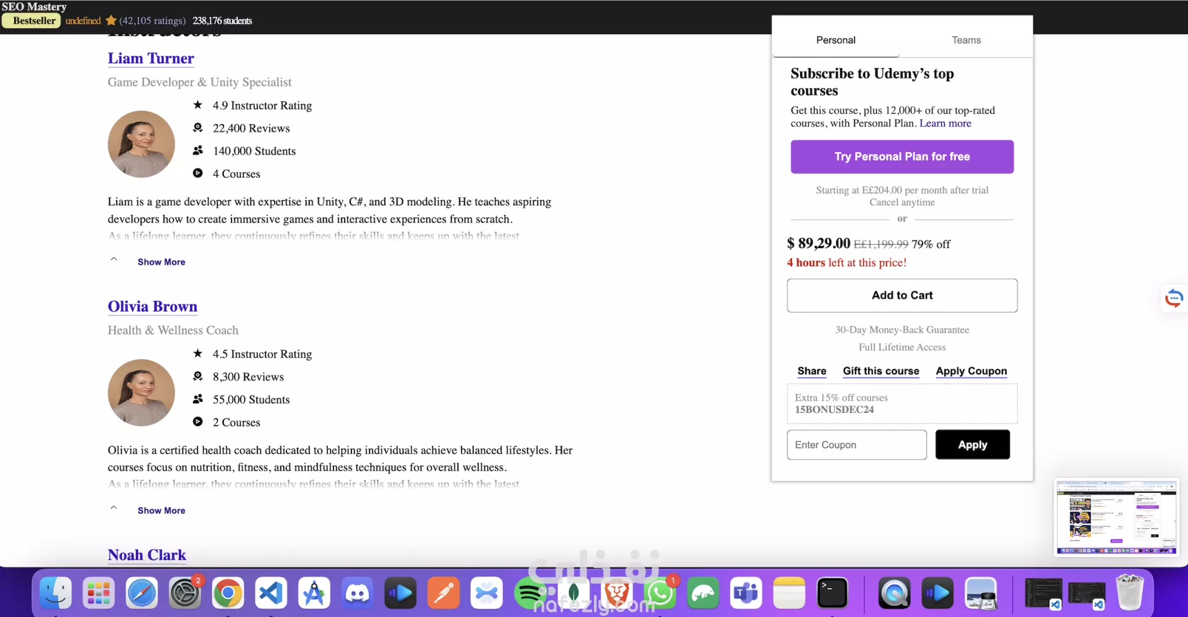
Task: Click the Bestseller badge in header
Action: pos(31,20)
